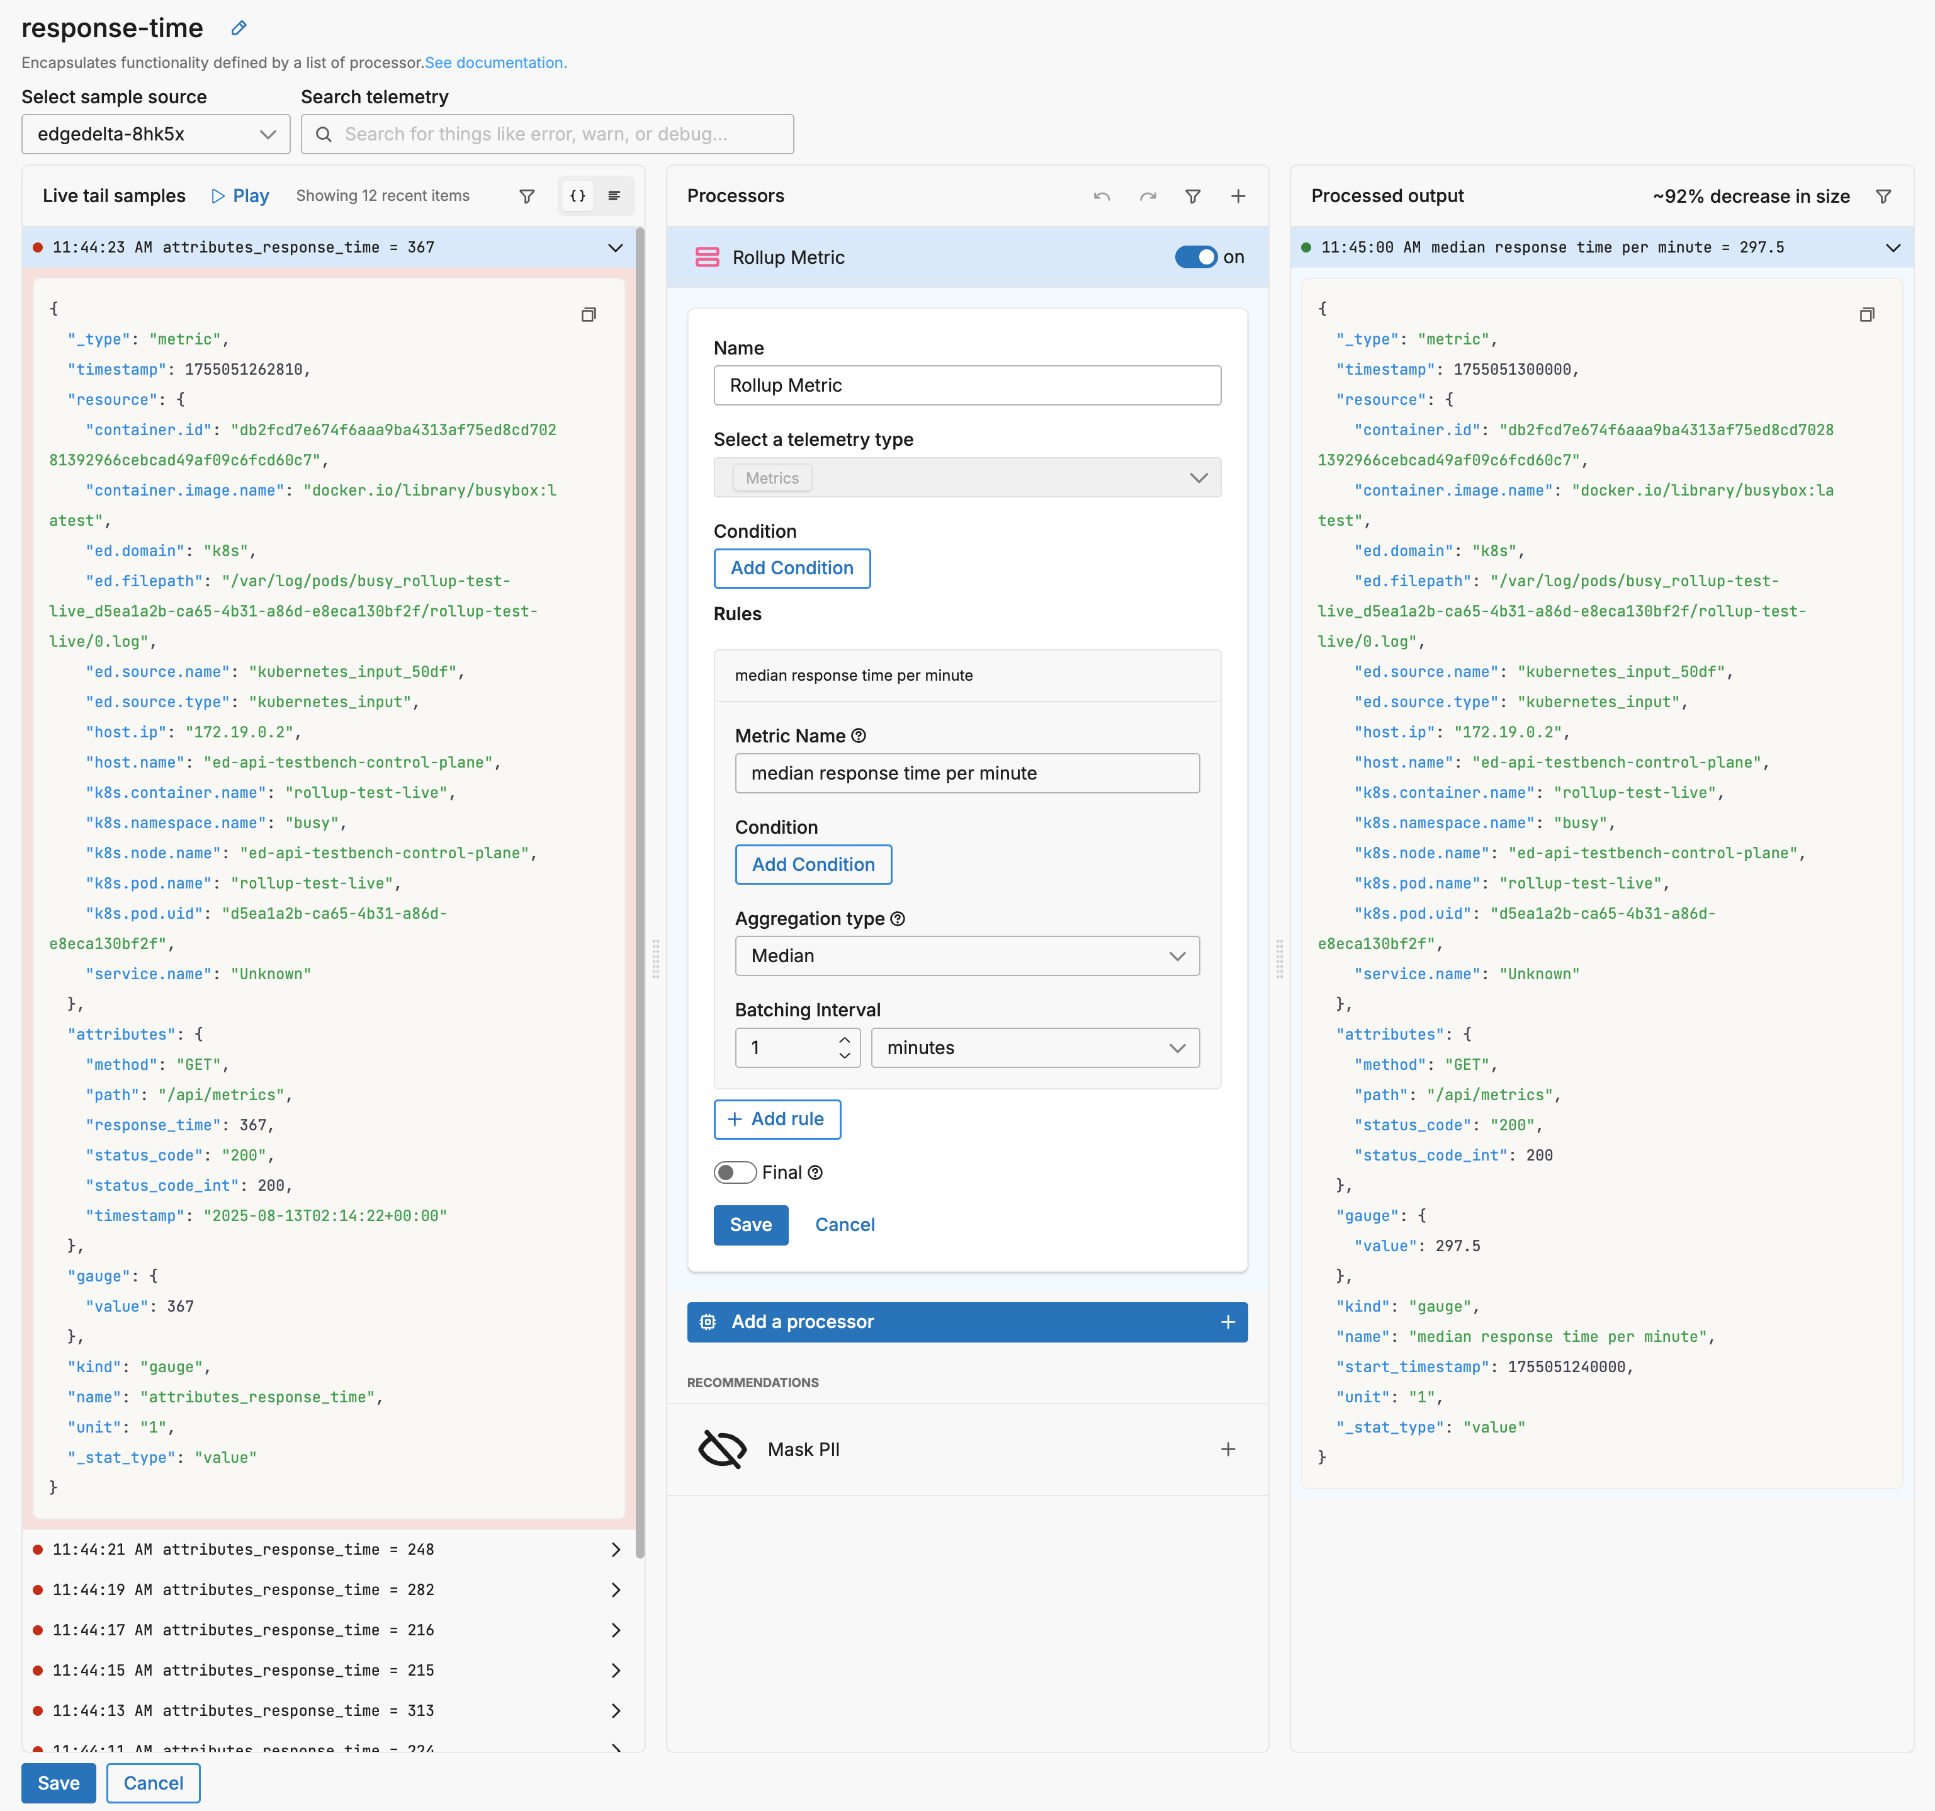Click the right panel resize handle
1935x1811 pixels.
[x=1279, y=959]
